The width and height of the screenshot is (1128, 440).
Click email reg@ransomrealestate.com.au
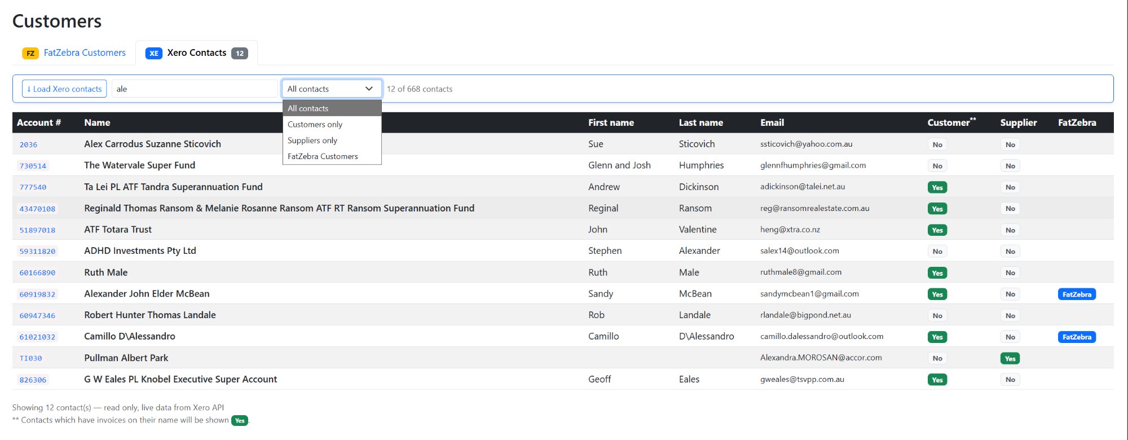814,208
